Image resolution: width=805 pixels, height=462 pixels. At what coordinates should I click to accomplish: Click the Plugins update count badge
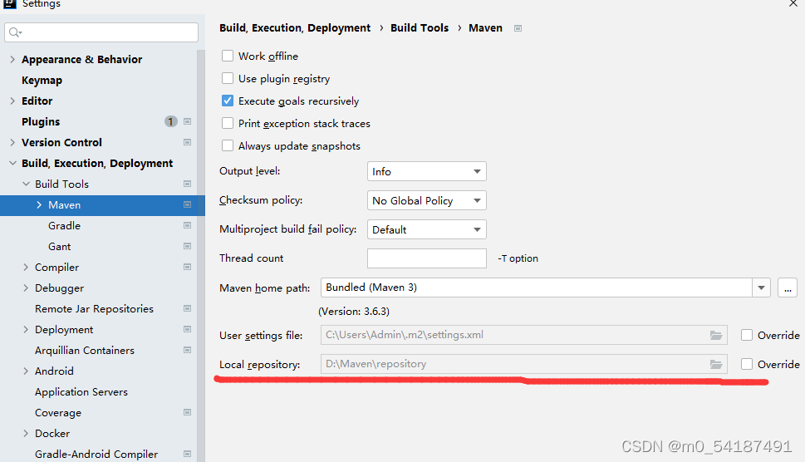pos(171,121)
